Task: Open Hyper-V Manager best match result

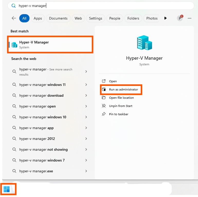Action: tap(50, 44)
